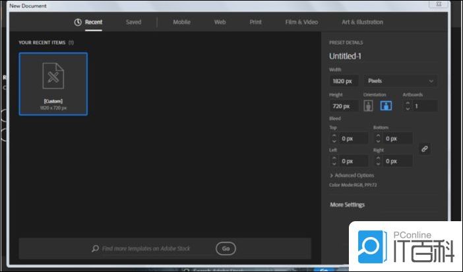The width and height of the screenshot is (463, 272).
Task: Open the Print presets tab
Action: (x=255, y=22)
